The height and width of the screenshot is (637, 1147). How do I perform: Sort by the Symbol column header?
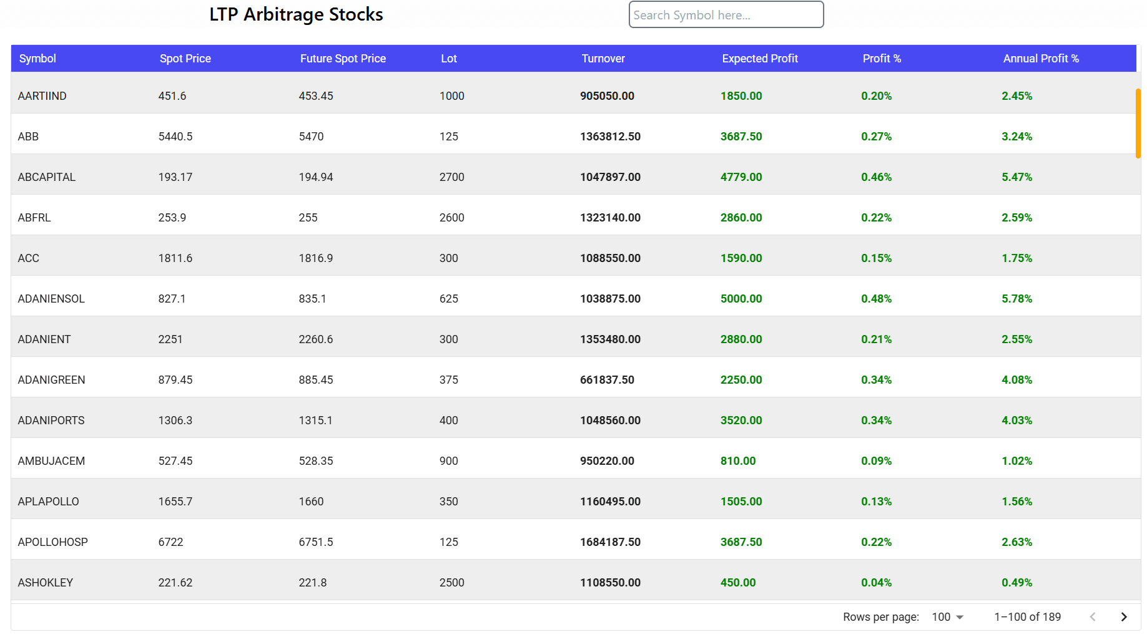pyautogui.click(x=37, y=58)
